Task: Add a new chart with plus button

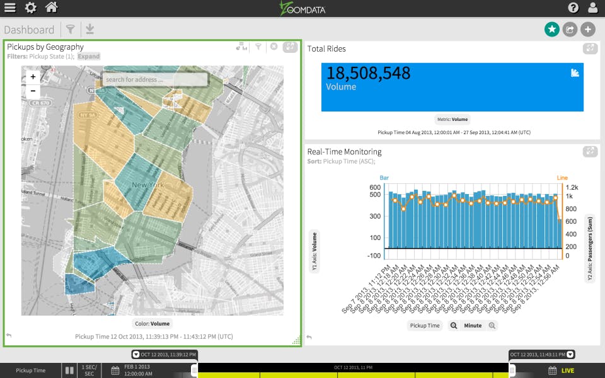Action: click(x=587, y=29)
